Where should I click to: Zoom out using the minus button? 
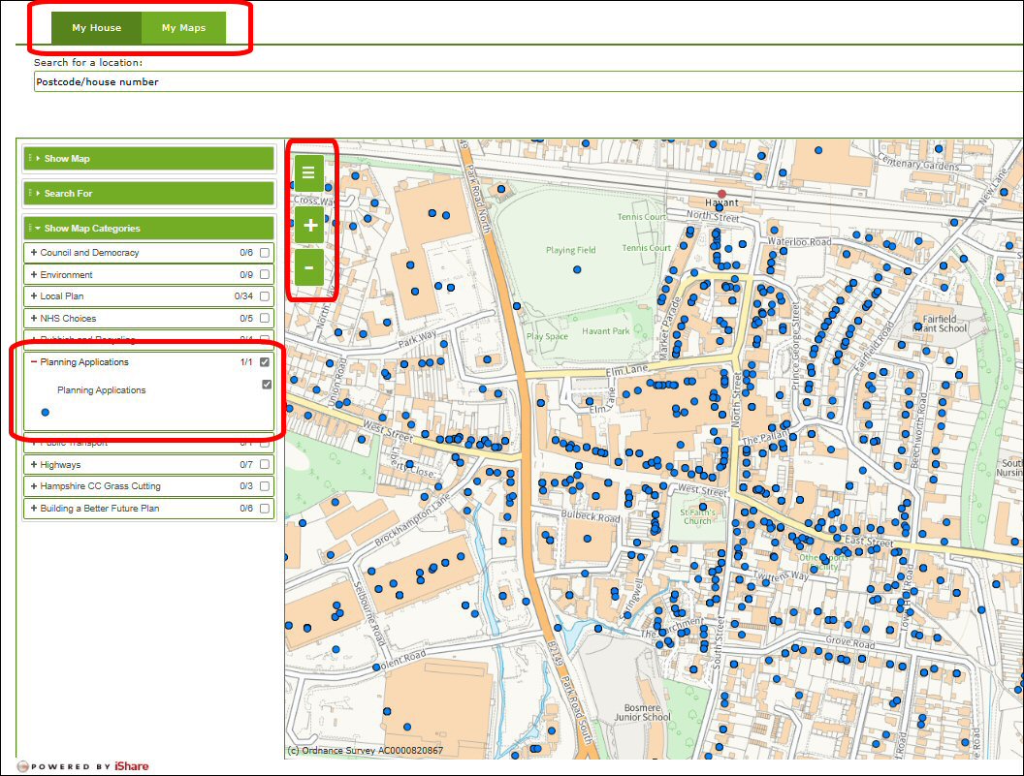[309, 267]
